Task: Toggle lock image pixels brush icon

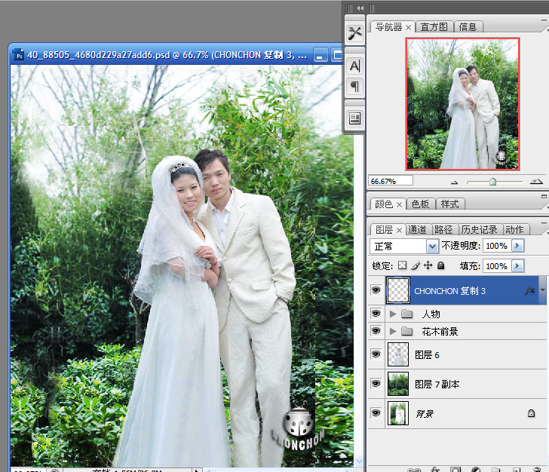Action: 416,265
